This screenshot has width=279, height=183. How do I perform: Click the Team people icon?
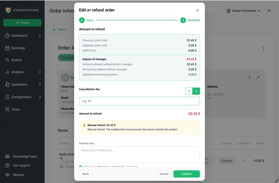coord(7,109)
